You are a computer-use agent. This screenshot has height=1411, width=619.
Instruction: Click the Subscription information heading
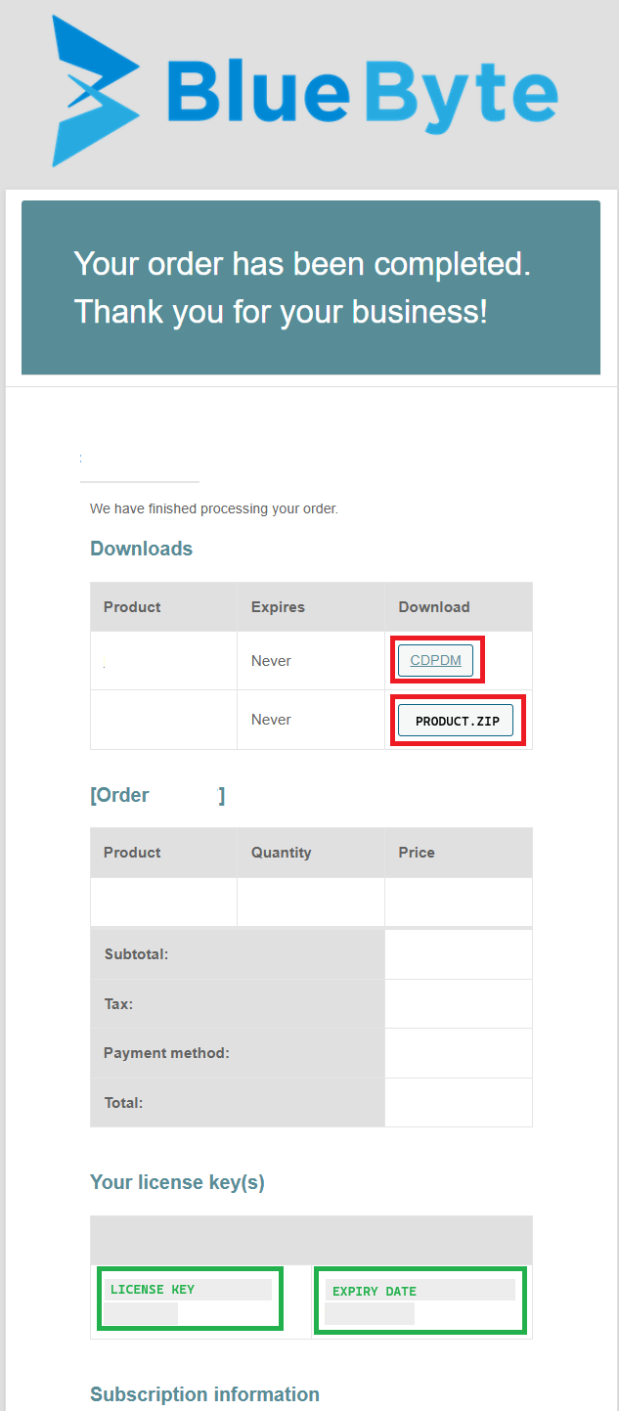point(204,1394)
